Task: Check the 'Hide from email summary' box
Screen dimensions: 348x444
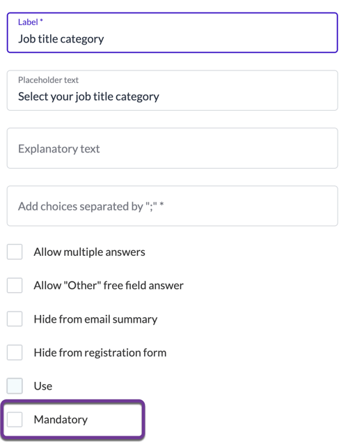Action: 15,319
